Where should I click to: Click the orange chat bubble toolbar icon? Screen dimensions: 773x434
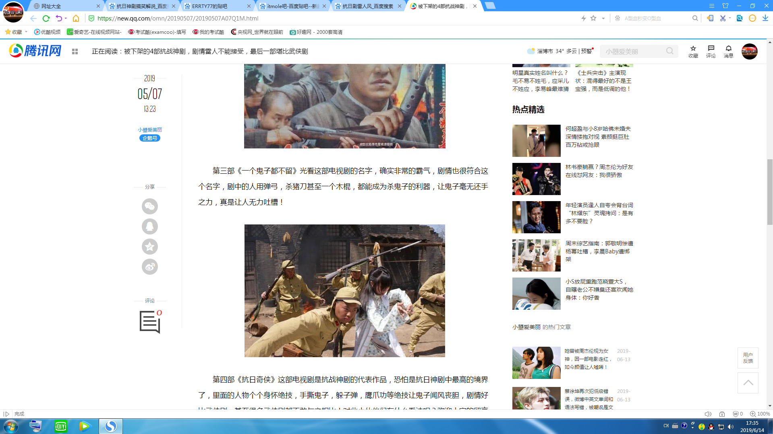[752, 18]
